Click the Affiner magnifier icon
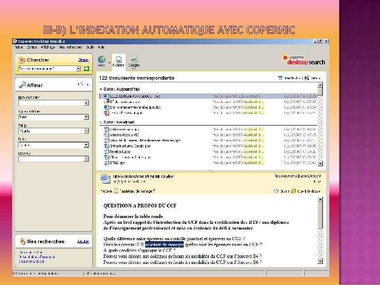The image size is (380, 285). [22, 85]
